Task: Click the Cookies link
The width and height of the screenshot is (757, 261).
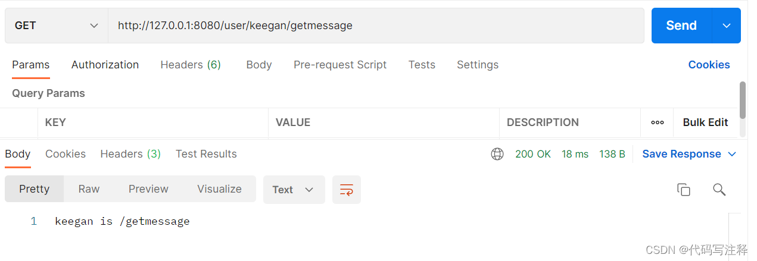Action: click(709, 65)
